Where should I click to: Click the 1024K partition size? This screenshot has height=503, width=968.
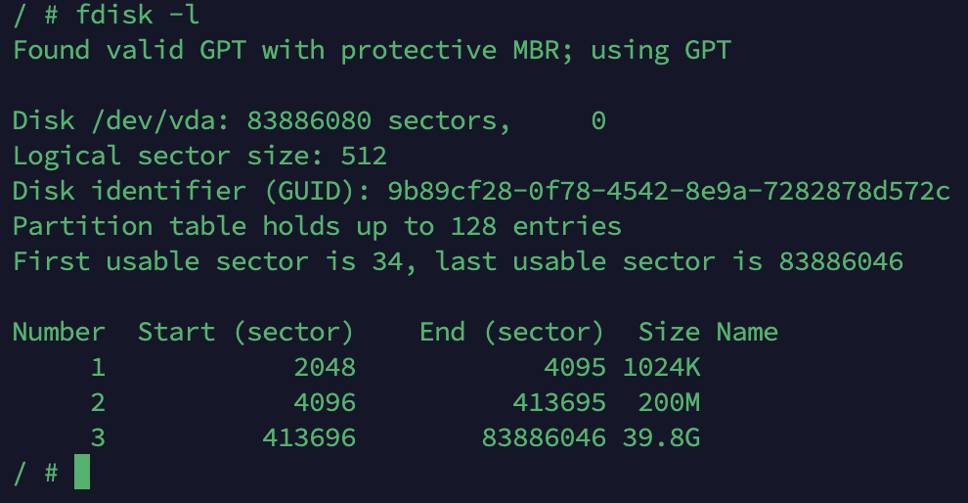point(662,368)
